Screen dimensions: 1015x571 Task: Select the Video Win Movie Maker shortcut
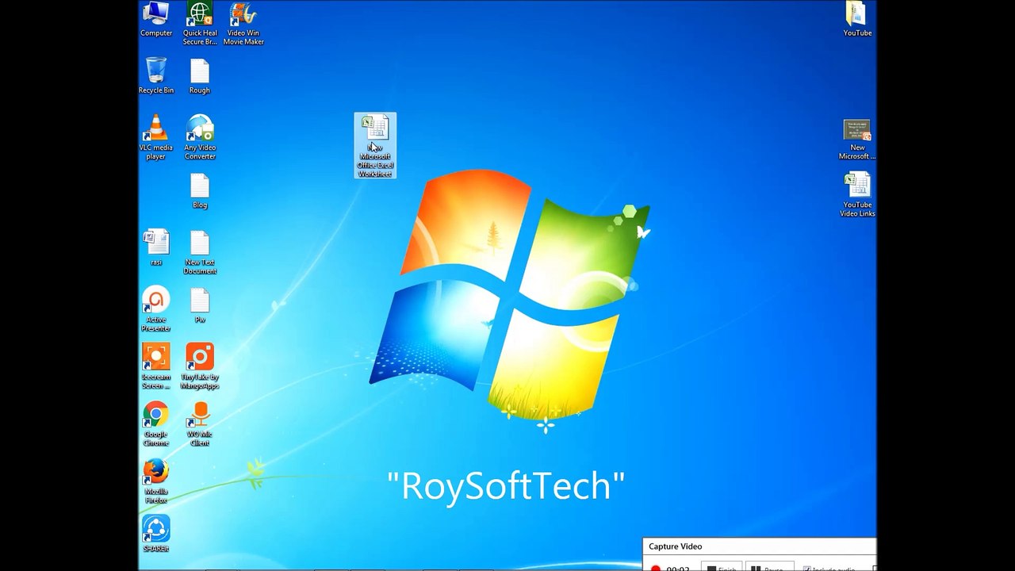pos(243,24)
